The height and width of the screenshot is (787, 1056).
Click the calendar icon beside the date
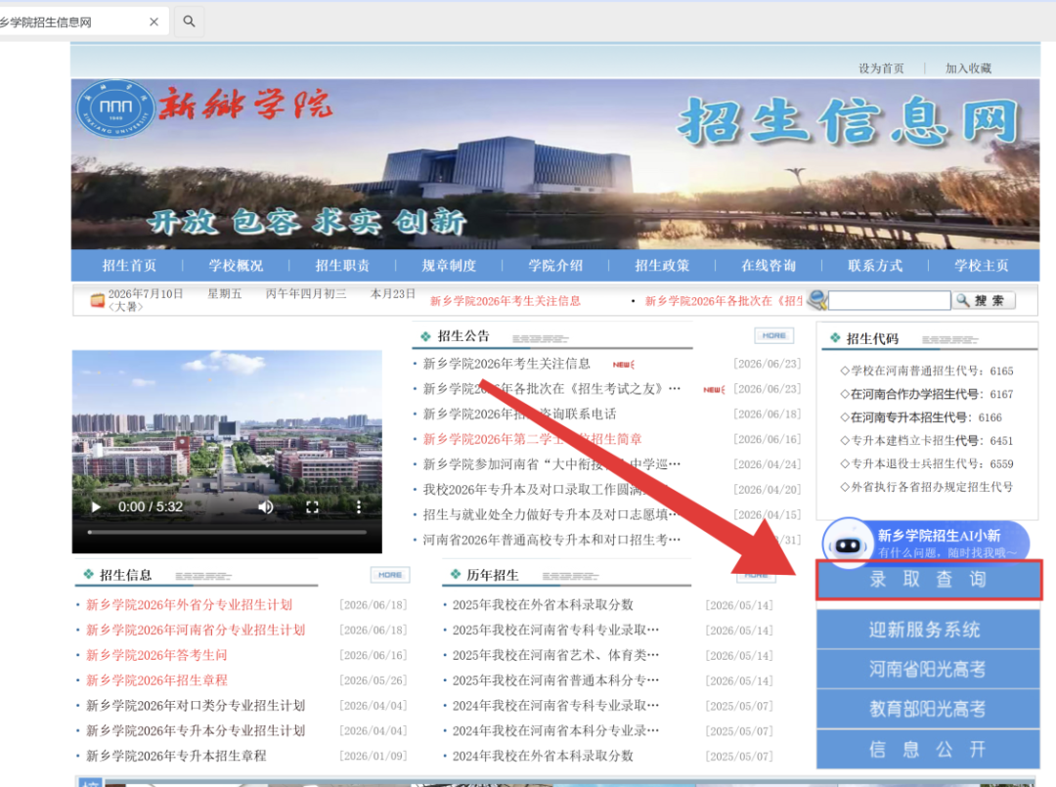pos(98,300)
